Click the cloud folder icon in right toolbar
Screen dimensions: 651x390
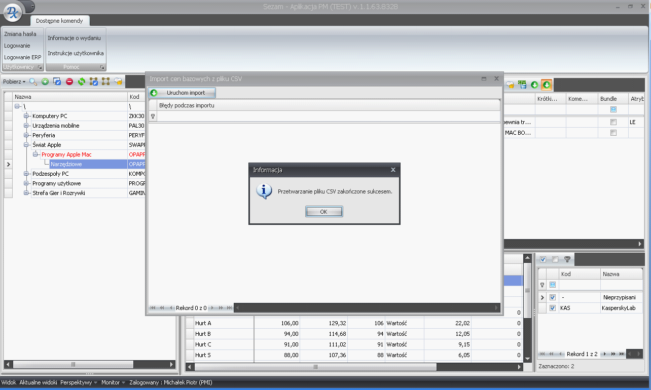point(510,85)
